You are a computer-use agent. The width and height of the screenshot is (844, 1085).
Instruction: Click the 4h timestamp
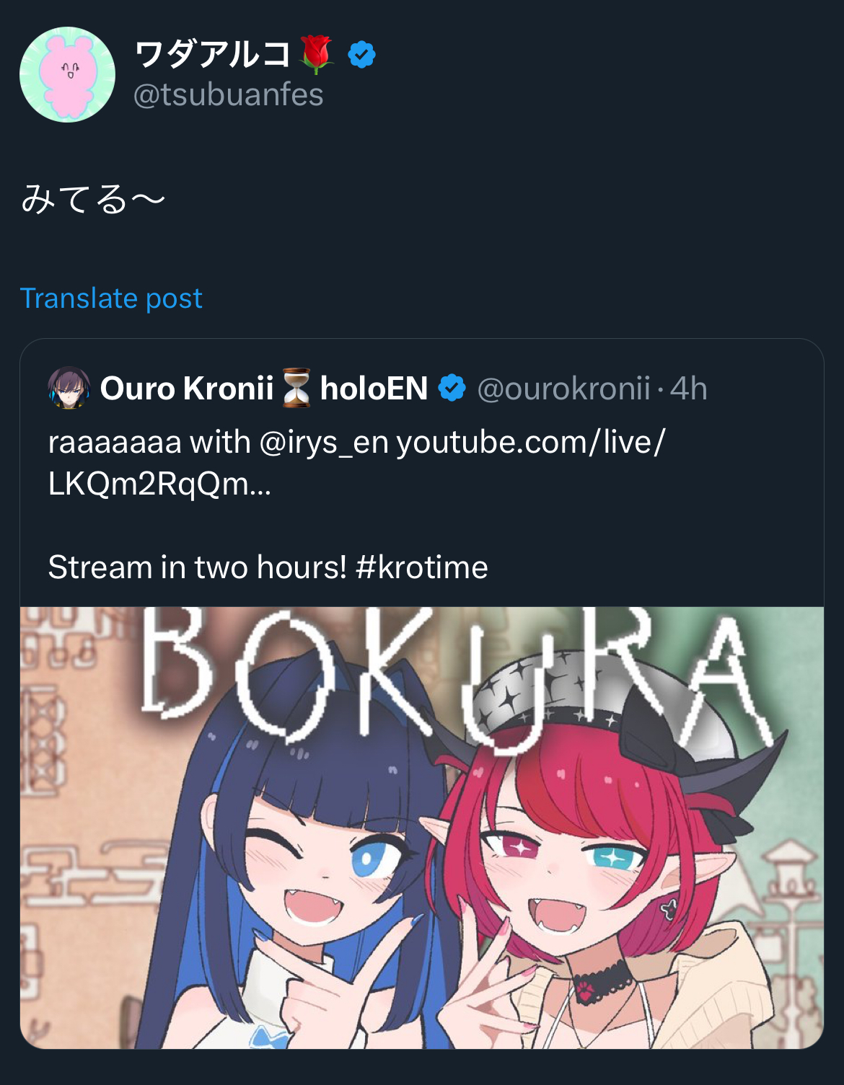click(x=688, y=389)
